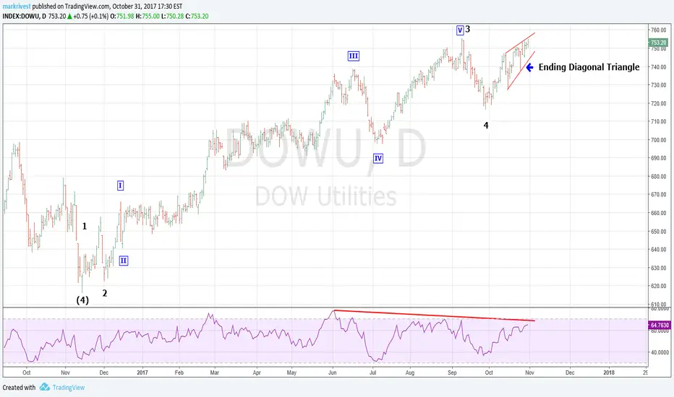
Task: Click the '(4)' wave label at the low
Action: pyautogui.click(x=82, y=300)
